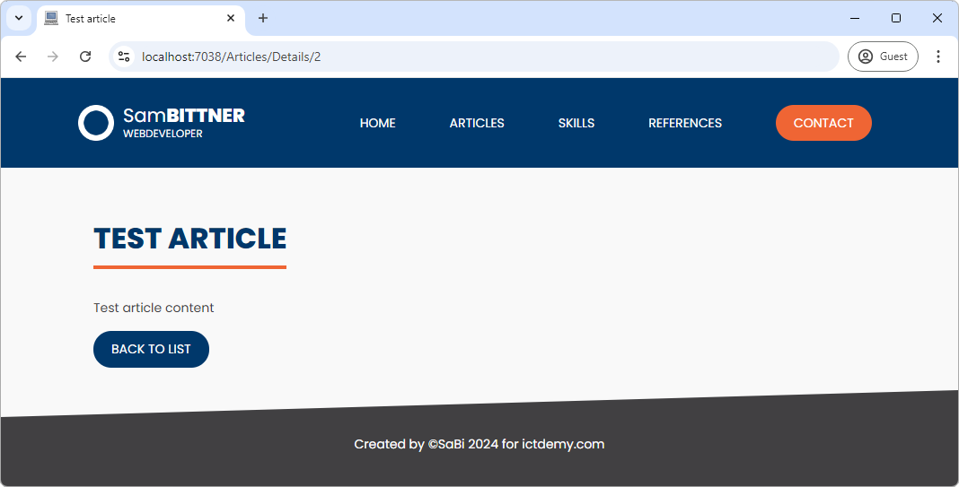This screenshot has height=487, width=959.
Task: Click the white circle site logo
Action: coord(96,123)
